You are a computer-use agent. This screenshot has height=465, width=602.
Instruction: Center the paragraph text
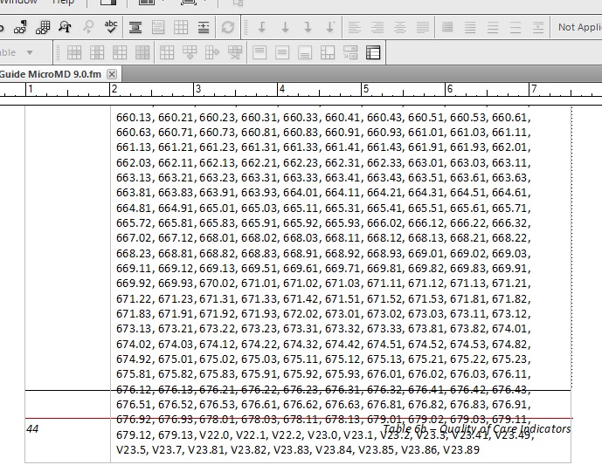[400, 27]
